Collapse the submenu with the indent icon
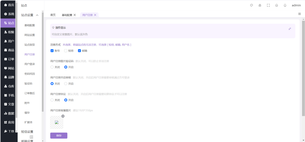This screenshot has height=142, width=305. [x=31, y=137]
